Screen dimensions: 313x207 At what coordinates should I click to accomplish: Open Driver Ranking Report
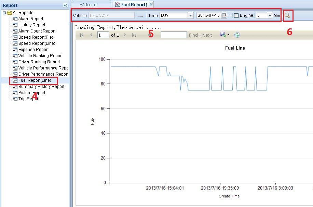tap(39, 62)
